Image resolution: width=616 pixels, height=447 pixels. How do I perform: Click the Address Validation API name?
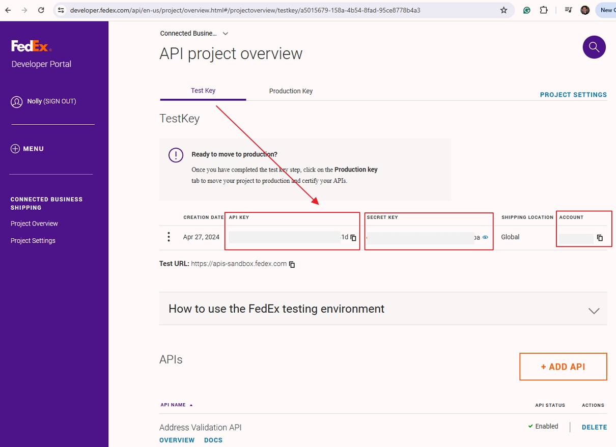(200, 428)
